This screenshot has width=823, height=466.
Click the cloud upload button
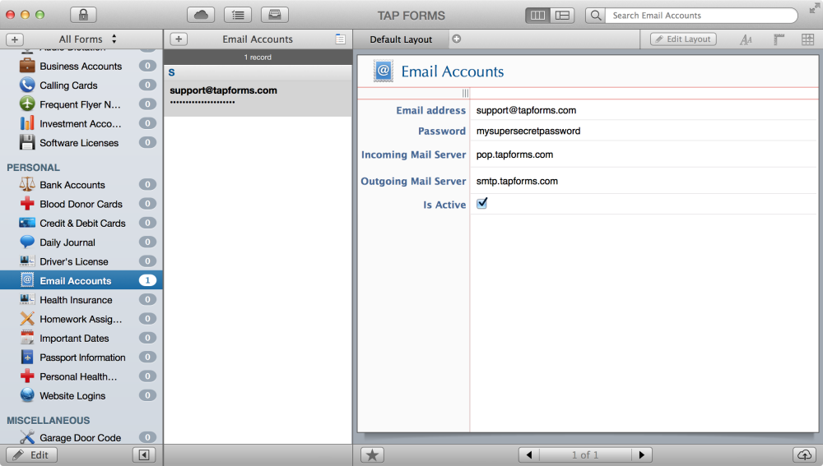click(x=805, y=455)
